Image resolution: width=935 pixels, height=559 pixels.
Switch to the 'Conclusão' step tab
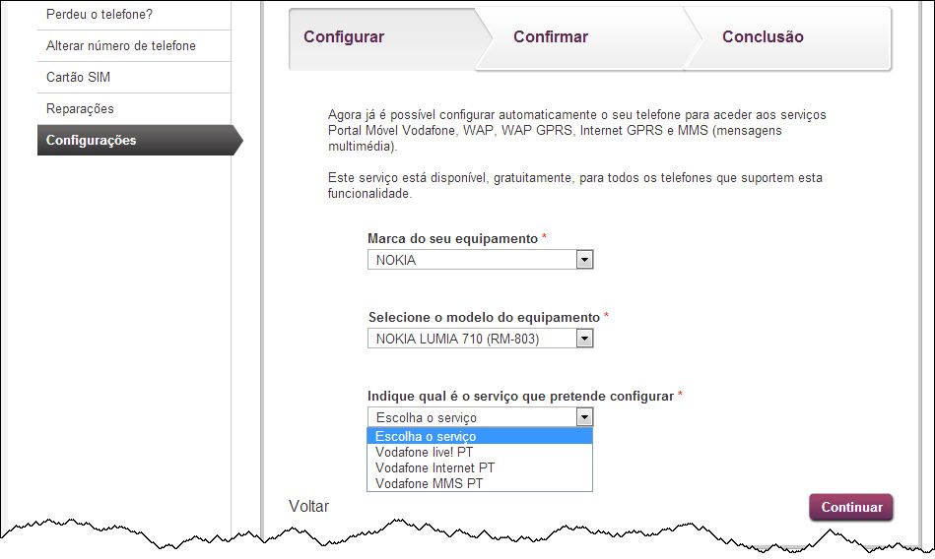click(x=763, y=37)
